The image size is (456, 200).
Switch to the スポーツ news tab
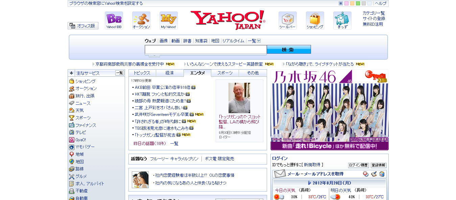pyautogui.click(x=225, y=73)
